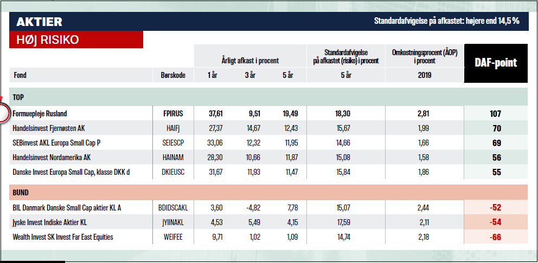Click the HAINAM stock code
Image resolution: width=538 pixels, height=263 pixels.
[173, 157]
